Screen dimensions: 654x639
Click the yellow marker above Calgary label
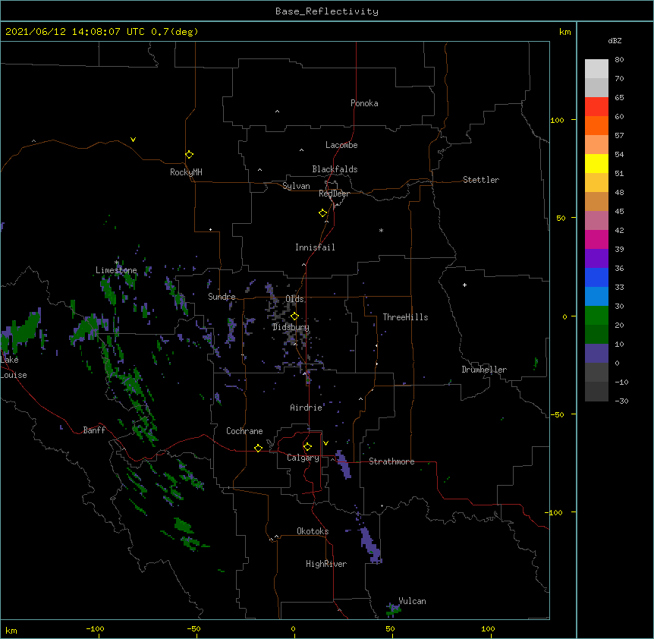coord(307,447)
